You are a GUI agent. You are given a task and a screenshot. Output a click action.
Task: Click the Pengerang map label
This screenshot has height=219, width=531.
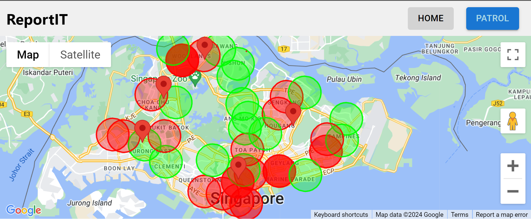pos(483,123)
